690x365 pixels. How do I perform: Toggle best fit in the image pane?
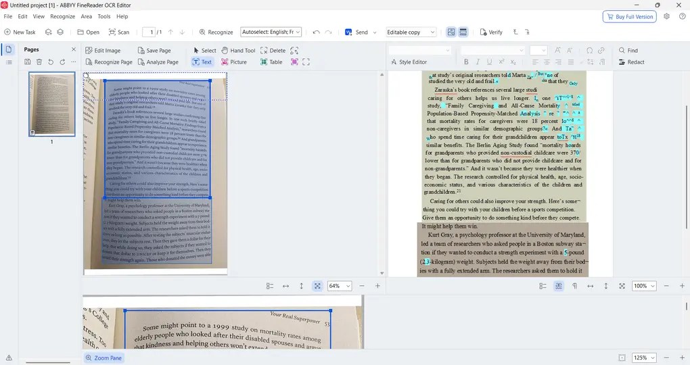(x=317, y=286)
